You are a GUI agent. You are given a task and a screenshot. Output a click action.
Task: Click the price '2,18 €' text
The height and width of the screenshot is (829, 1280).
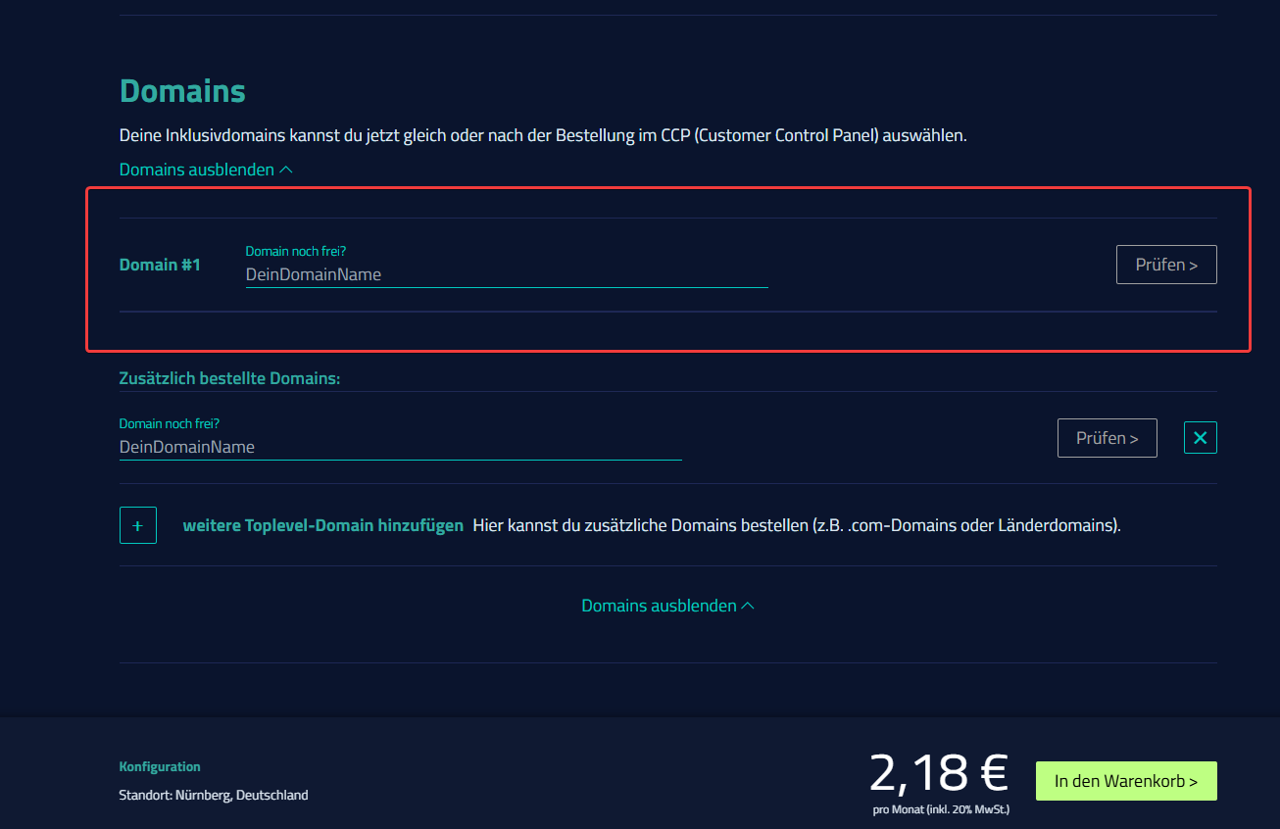click(x=939, y=773)
